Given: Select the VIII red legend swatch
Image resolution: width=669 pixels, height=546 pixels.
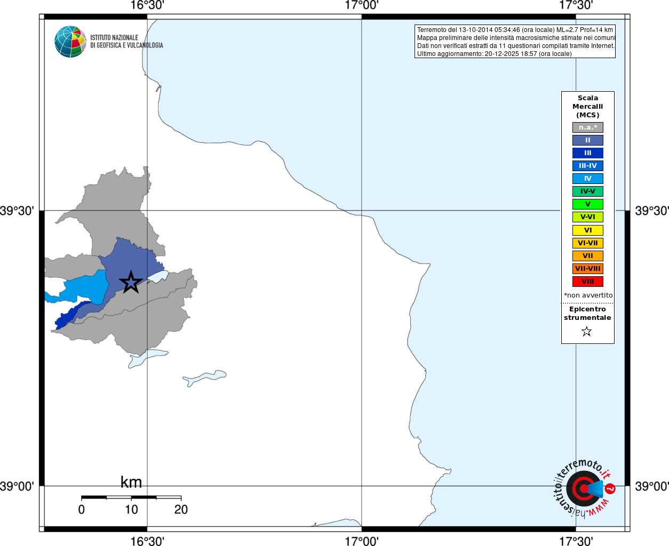Looking at the screenshot, I should tap(588, 282).
